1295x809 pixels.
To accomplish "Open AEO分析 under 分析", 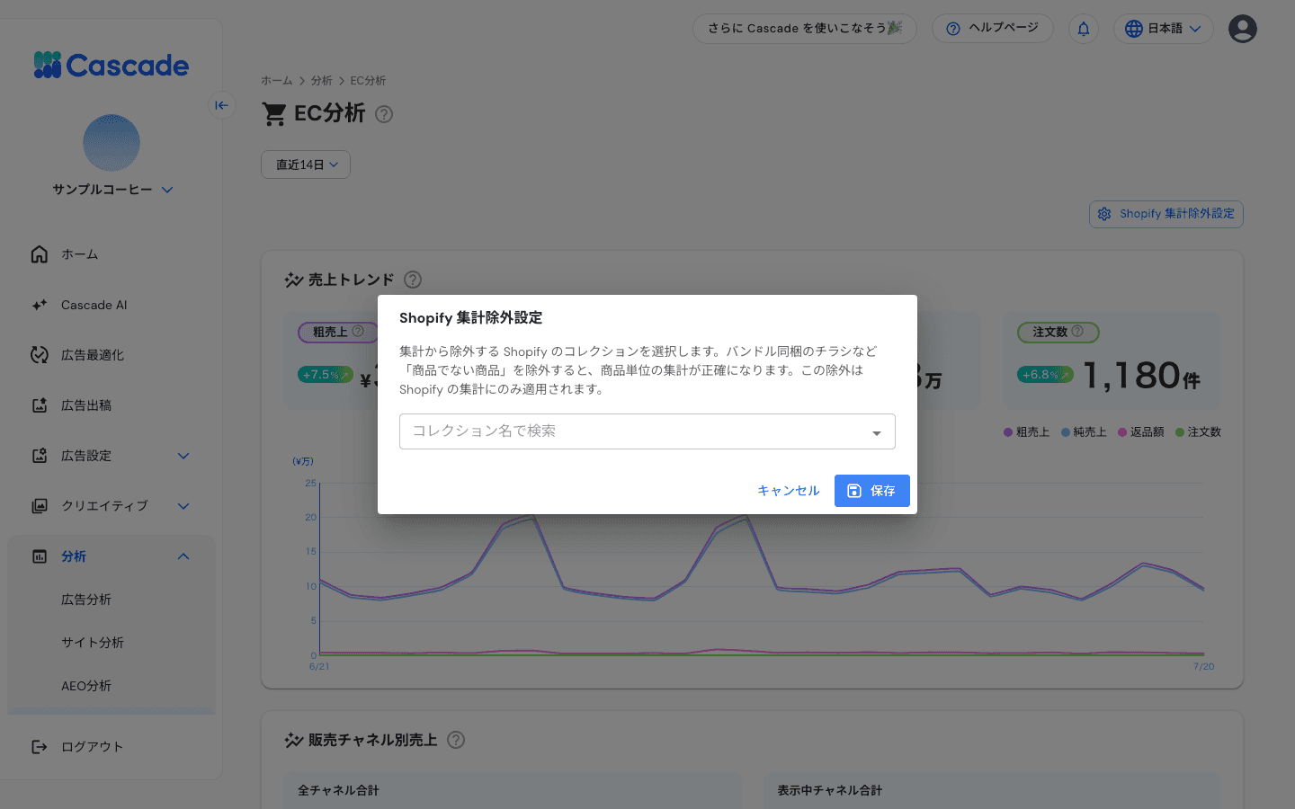I will 112,686.
